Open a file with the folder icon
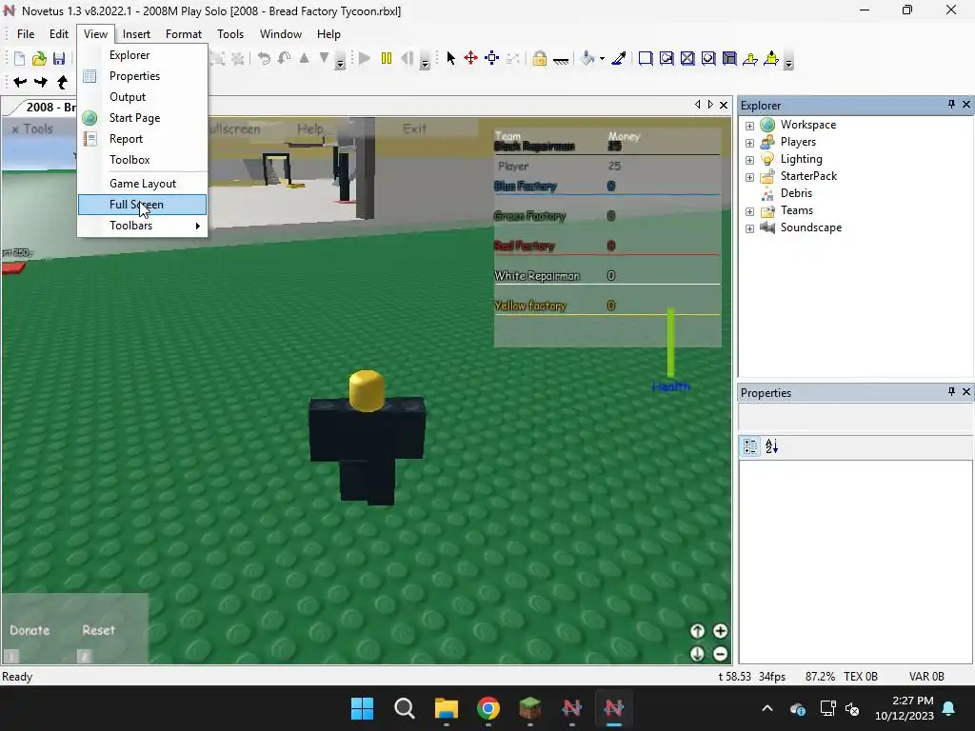Screen dimensions: 975x731 (39, 58)
